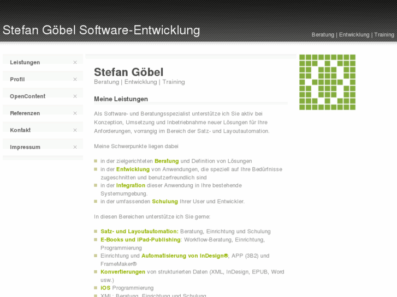Image resolution: width=397 pixels, height=297 pixels.
Task: Click the x icon beside Impressum
Action: pos(75,147)
